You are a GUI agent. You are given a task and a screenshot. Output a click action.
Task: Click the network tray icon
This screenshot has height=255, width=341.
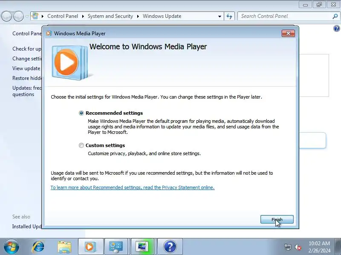(287, 247)
